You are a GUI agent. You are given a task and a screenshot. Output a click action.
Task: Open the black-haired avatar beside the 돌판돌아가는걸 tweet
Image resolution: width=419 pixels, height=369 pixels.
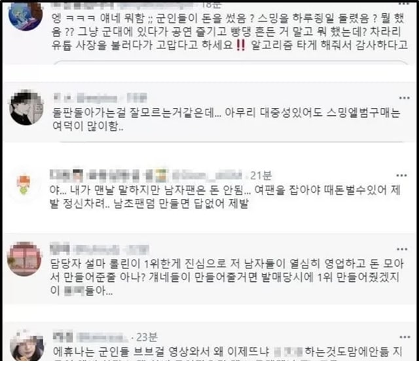pyautogui.click(x=26, y=108)
